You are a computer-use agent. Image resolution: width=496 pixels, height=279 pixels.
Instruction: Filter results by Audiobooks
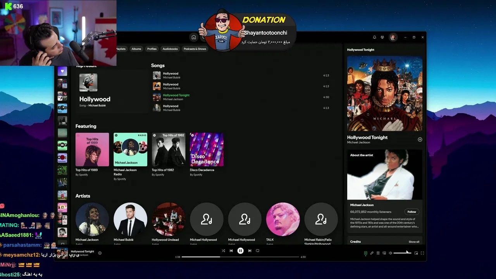pos(170,49)
